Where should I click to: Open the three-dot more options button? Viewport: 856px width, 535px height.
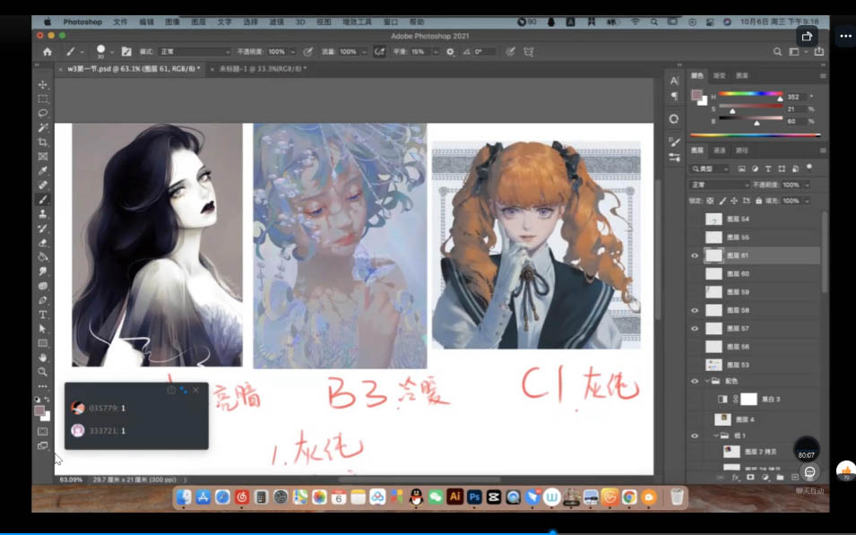(x=845, y=36)
